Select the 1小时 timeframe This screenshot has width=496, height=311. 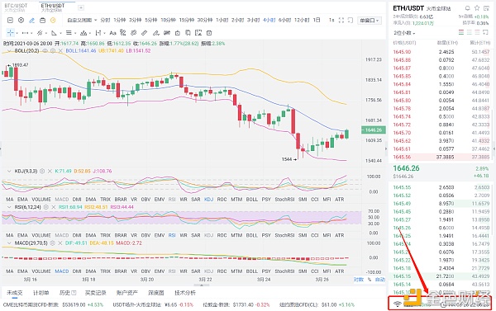click(222, 20)
